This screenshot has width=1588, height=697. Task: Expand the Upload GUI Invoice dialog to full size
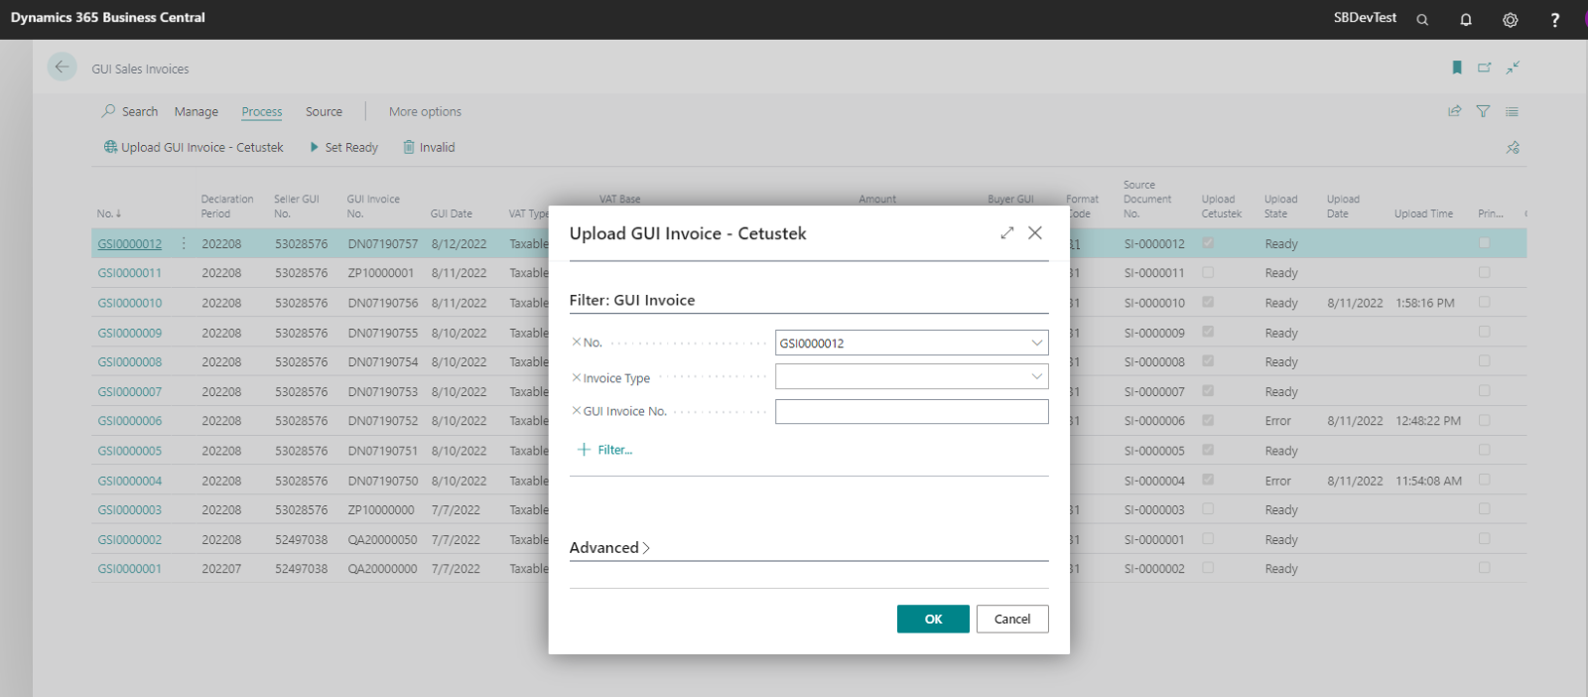tap(1006, 232)
